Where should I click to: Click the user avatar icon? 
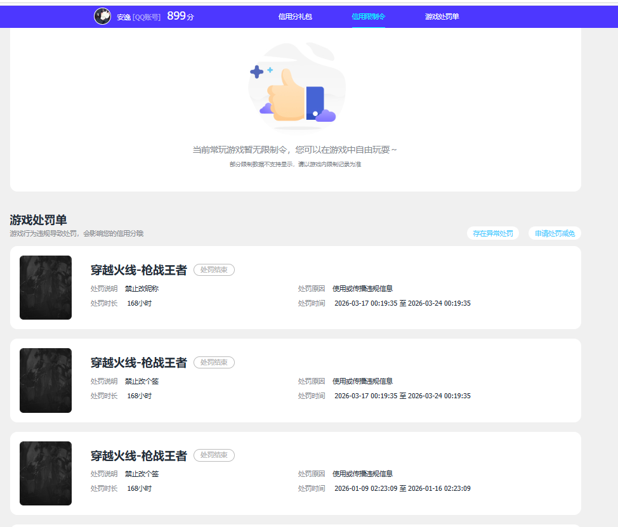coord(103,16)
